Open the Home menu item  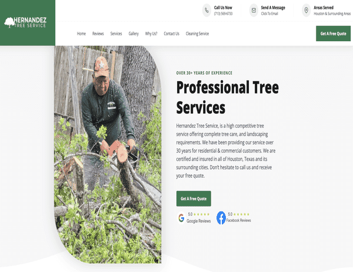pos(81,34)
